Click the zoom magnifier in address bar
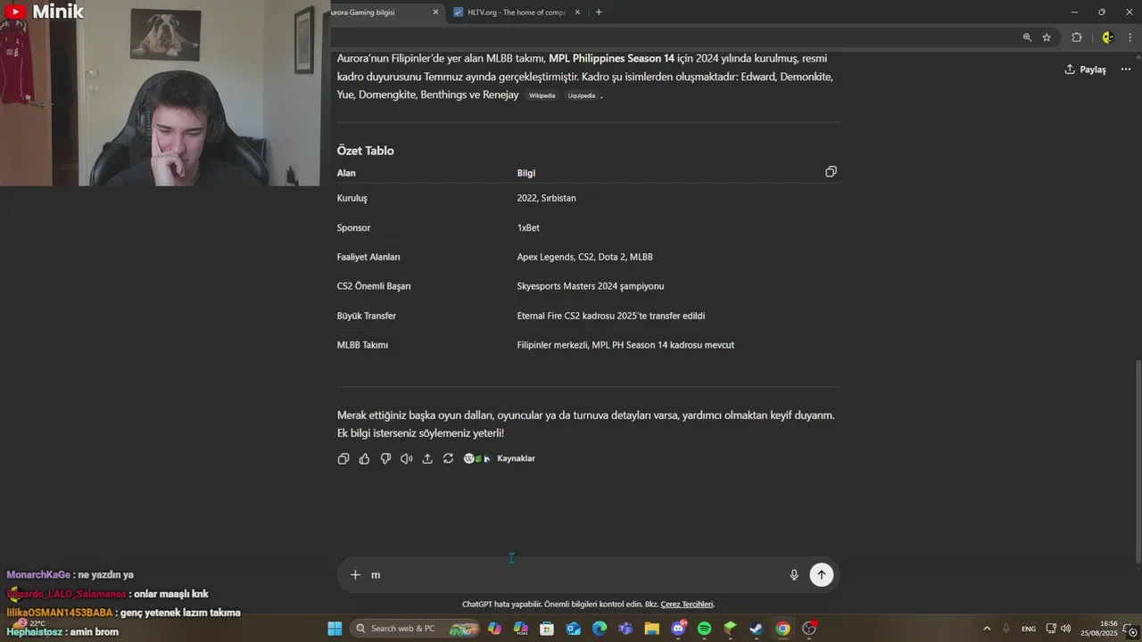Image resolution: width=1142 pixels, height=642 pixels. 1027,37
